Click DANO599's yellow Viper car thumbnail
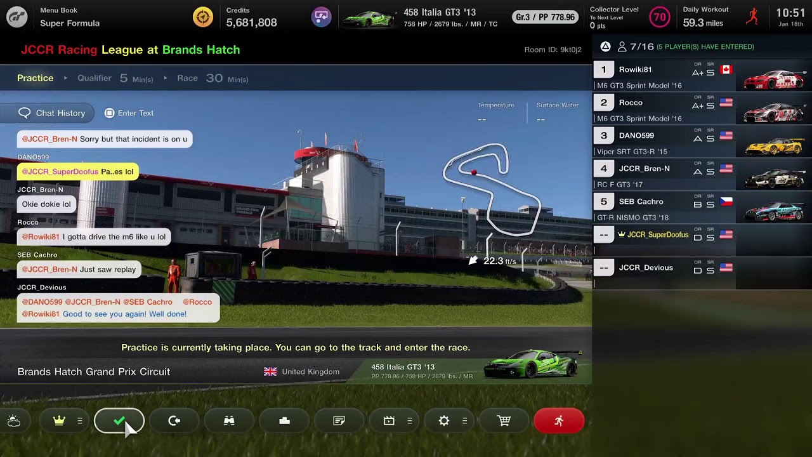Image resolution: width=812 pixels, height=457 pixels. pyautogui.click(x=775, y=145)
